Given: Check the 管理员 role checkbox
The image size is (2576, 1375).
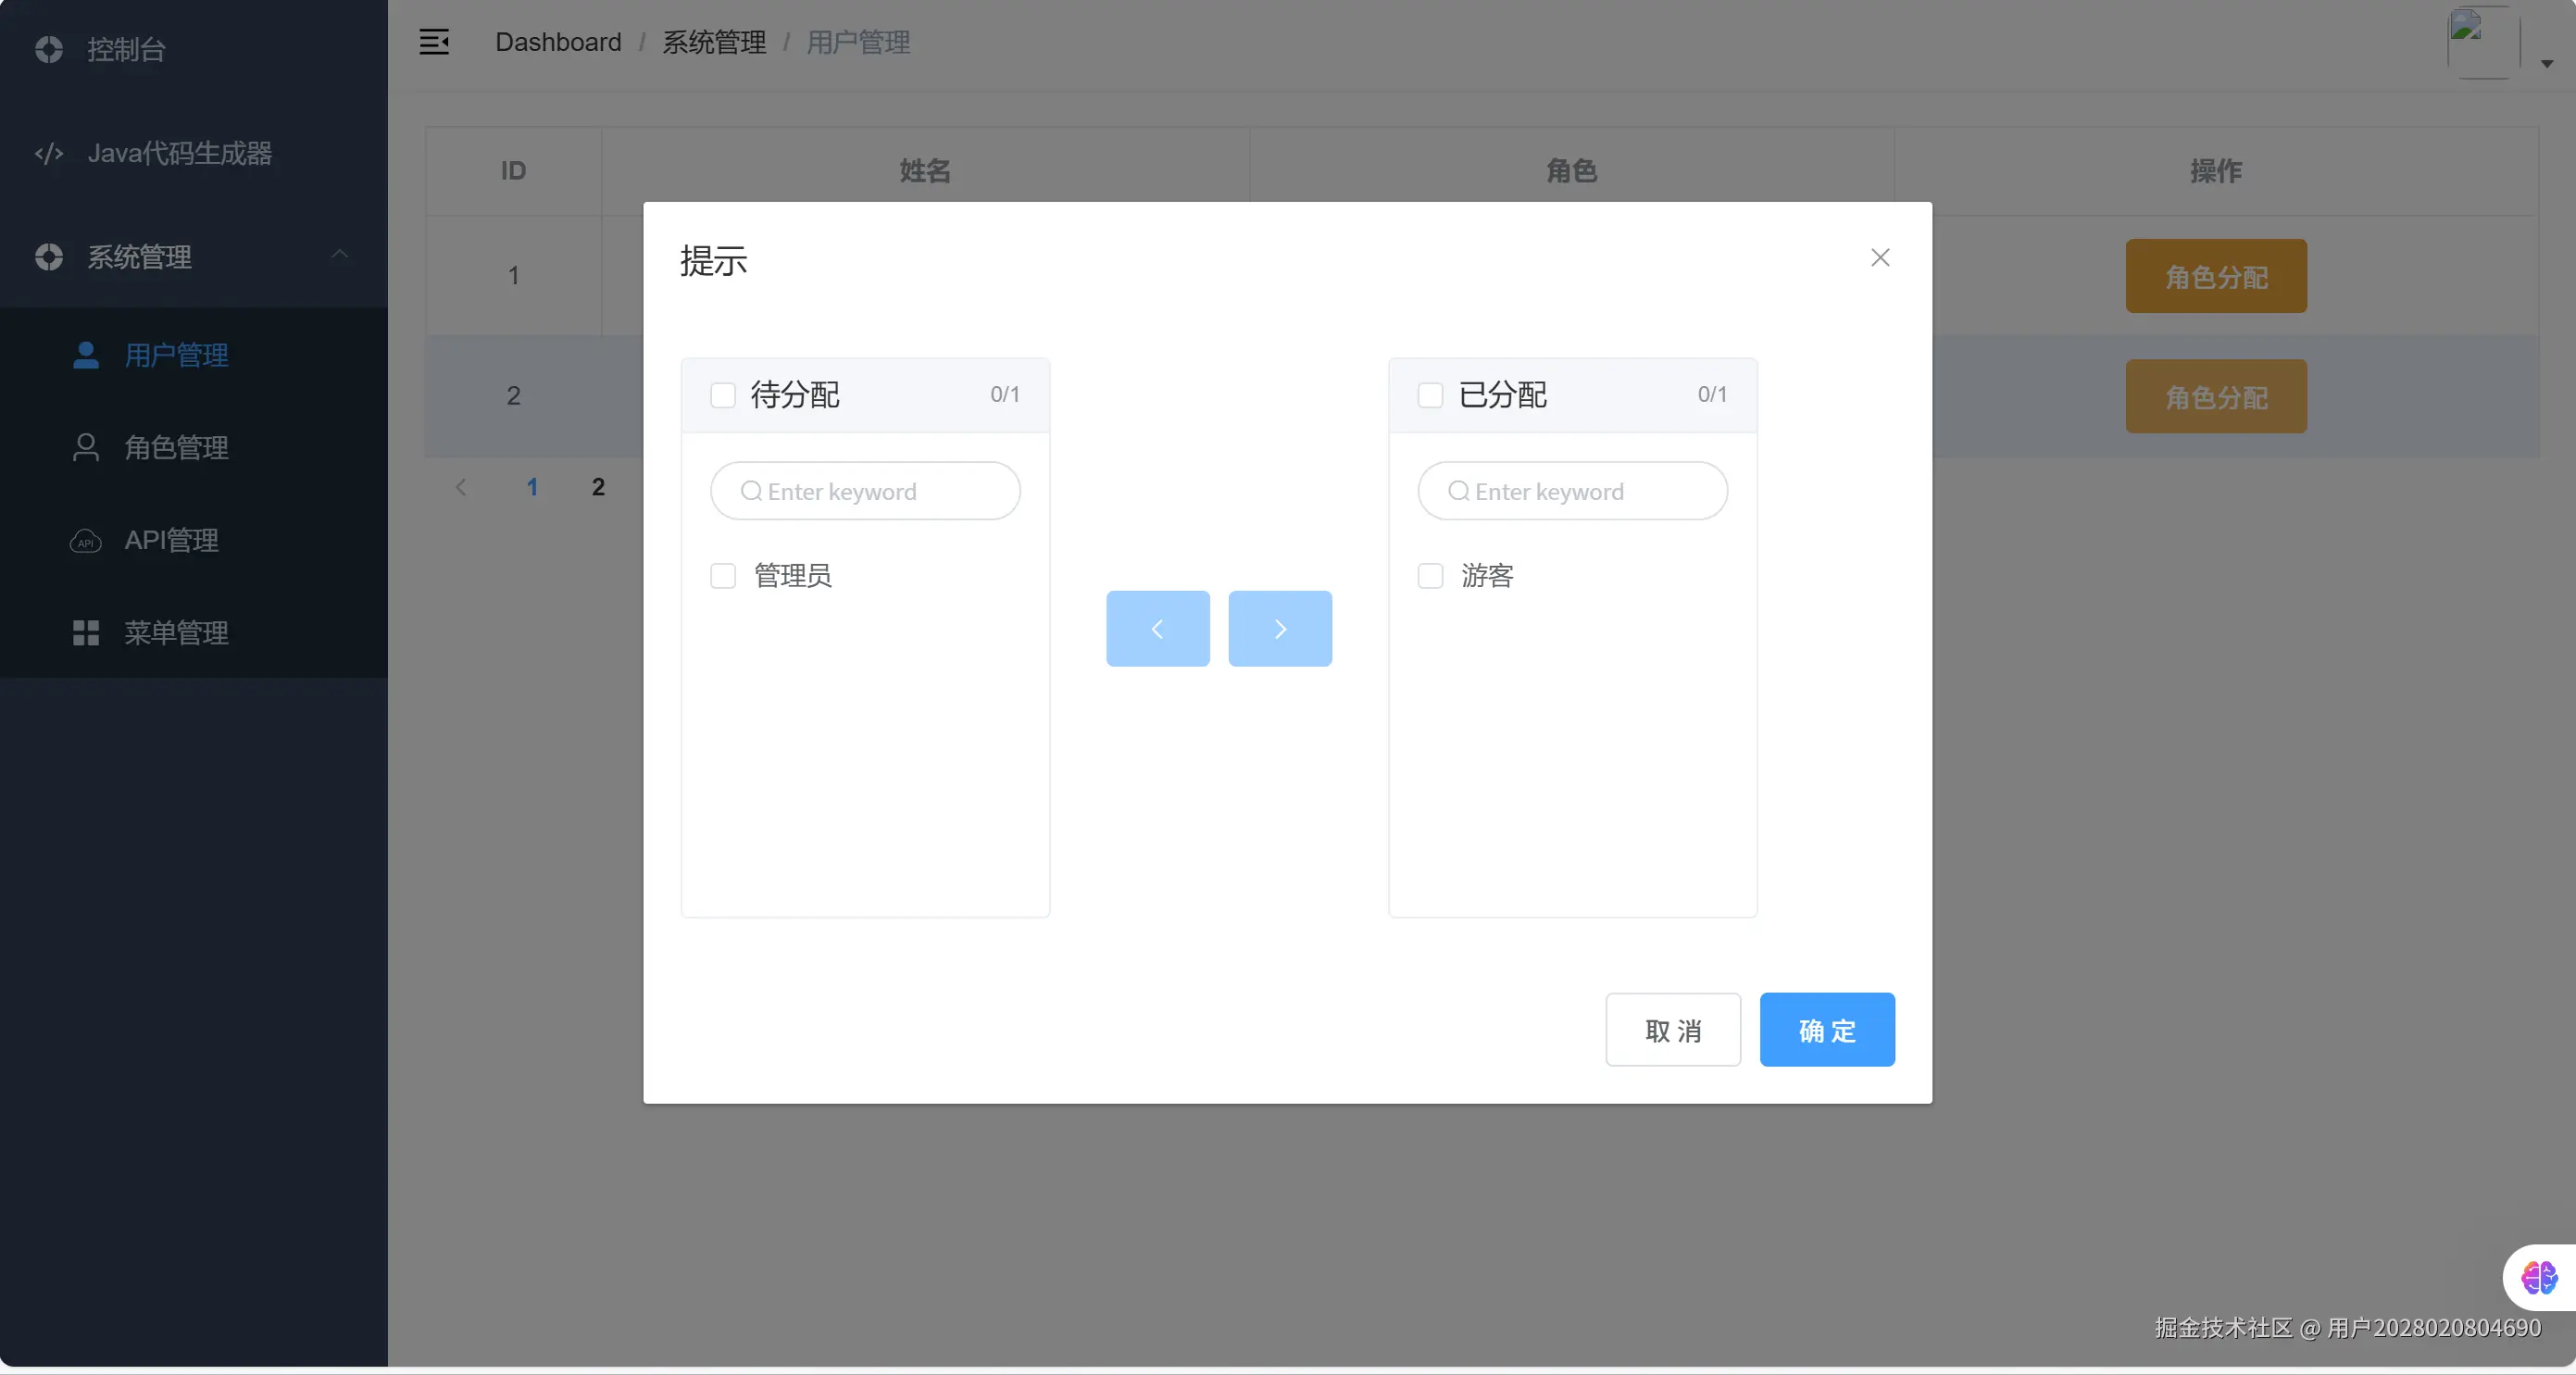Looking at the screenshot, I should (x=723, y=576).
